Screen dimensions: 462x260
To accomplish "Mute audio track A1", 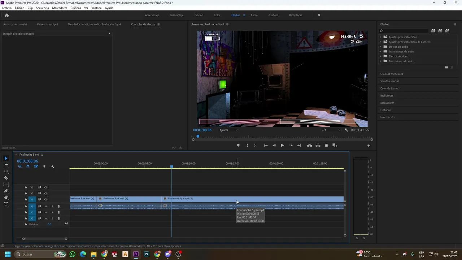I will pyautogui.click(x=46, y=207).
